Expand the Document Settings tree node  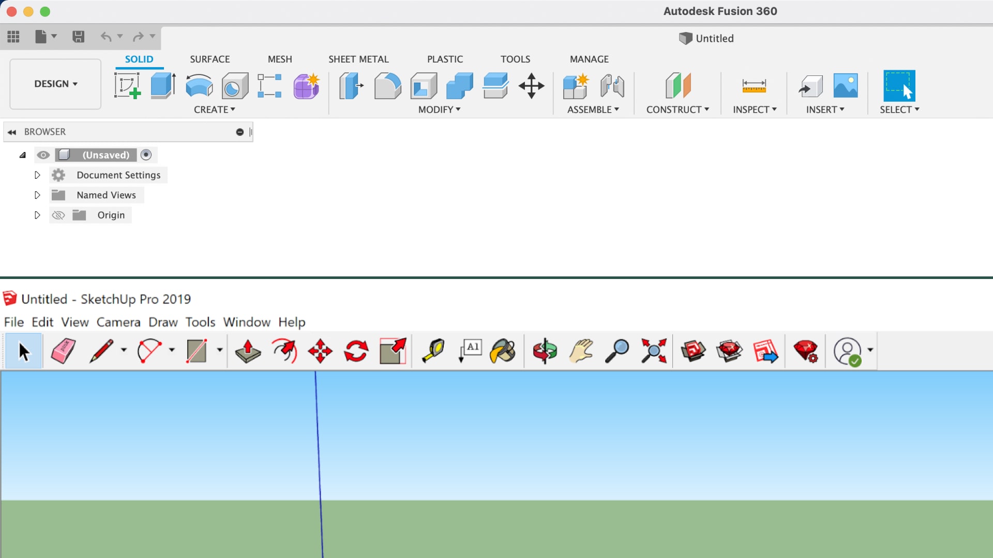37,175
